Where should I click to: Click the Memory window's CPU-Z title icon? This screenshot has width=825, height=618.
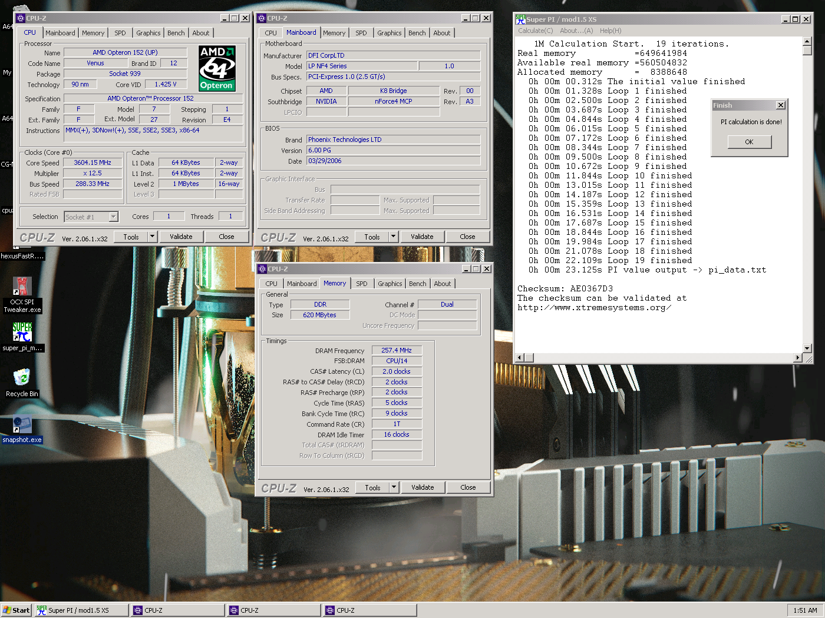[262, 269]
